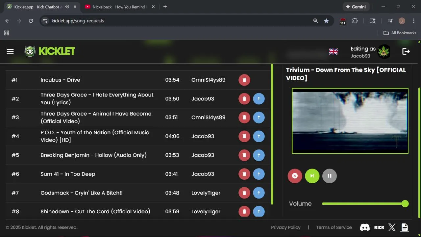This screenshot has width=421, height=237.
Task: Remove current song with red X button
Action: pyautogui.click(x=295, y=176)
